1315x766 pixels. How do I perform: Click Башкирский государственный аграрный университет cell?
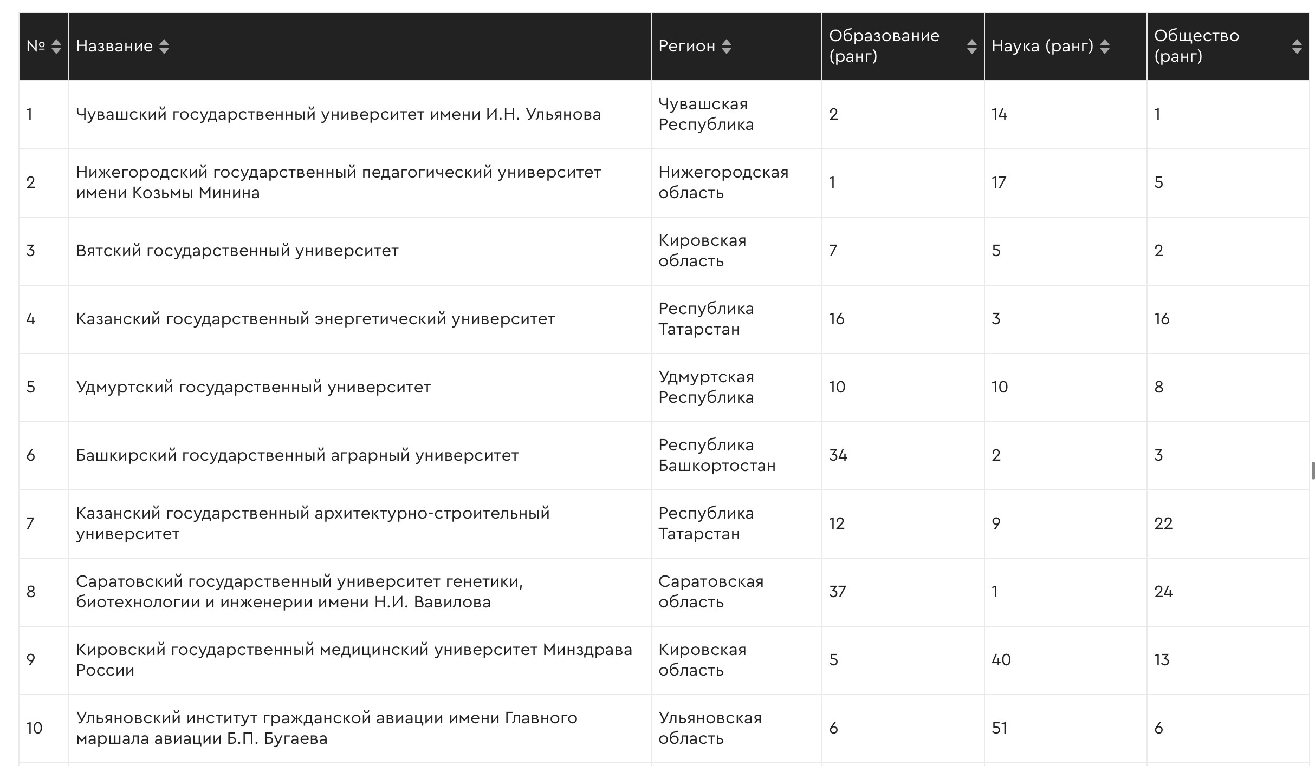pyautogui.click(x=297, y=456)
